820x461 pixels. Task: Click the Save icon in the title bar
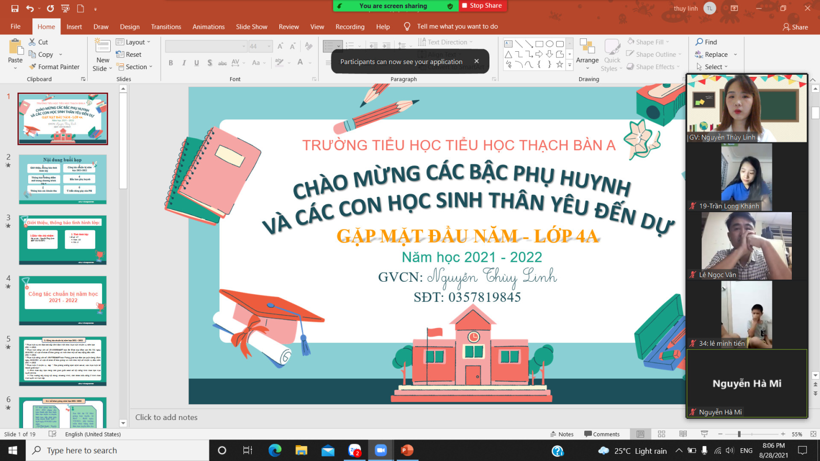(15, 8)
